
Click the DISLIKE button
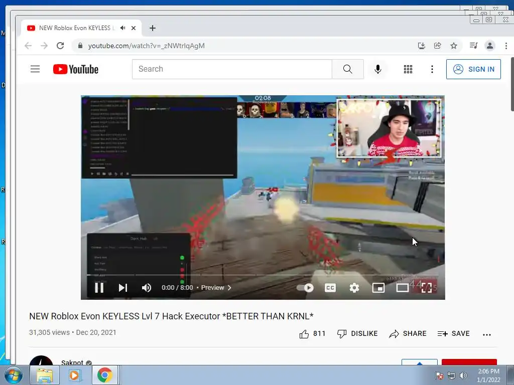357,333
